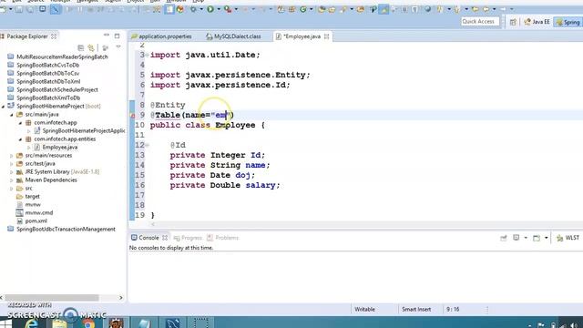Screen dimensions: 583x328
Task: Click the Run External Tools icon
Action: (x=228, y=9)
